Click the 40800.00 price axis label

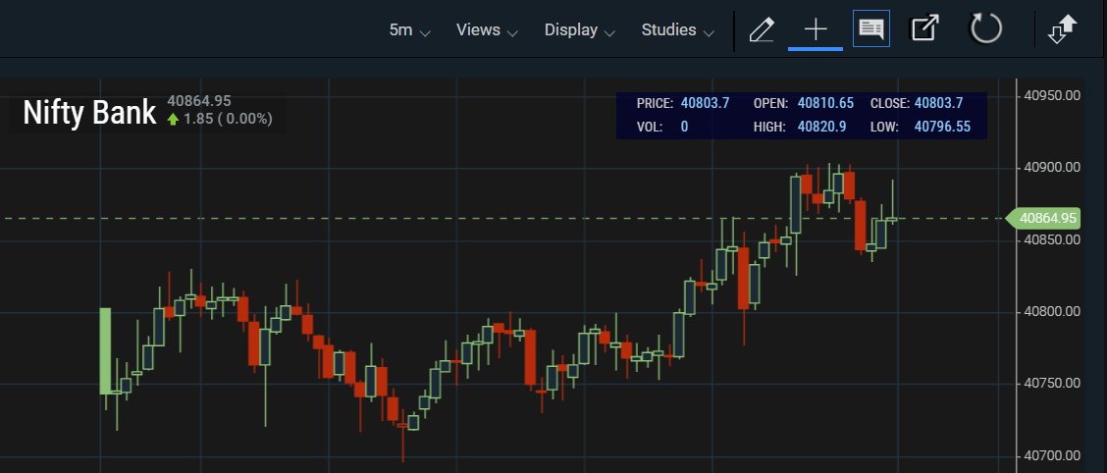1052,311
